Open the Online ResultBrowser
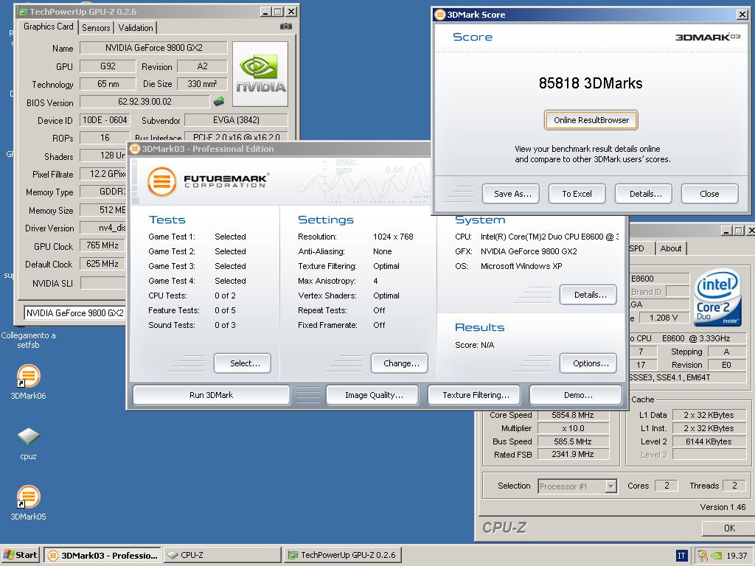The width and height of the screenshot is (755, 566). pos(591,120)
